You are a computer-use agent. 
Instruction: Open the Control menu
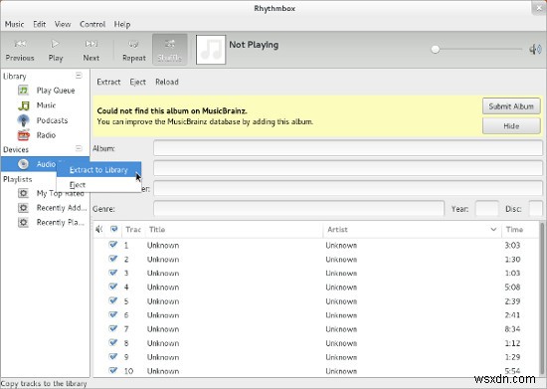[x=92, y=24]
